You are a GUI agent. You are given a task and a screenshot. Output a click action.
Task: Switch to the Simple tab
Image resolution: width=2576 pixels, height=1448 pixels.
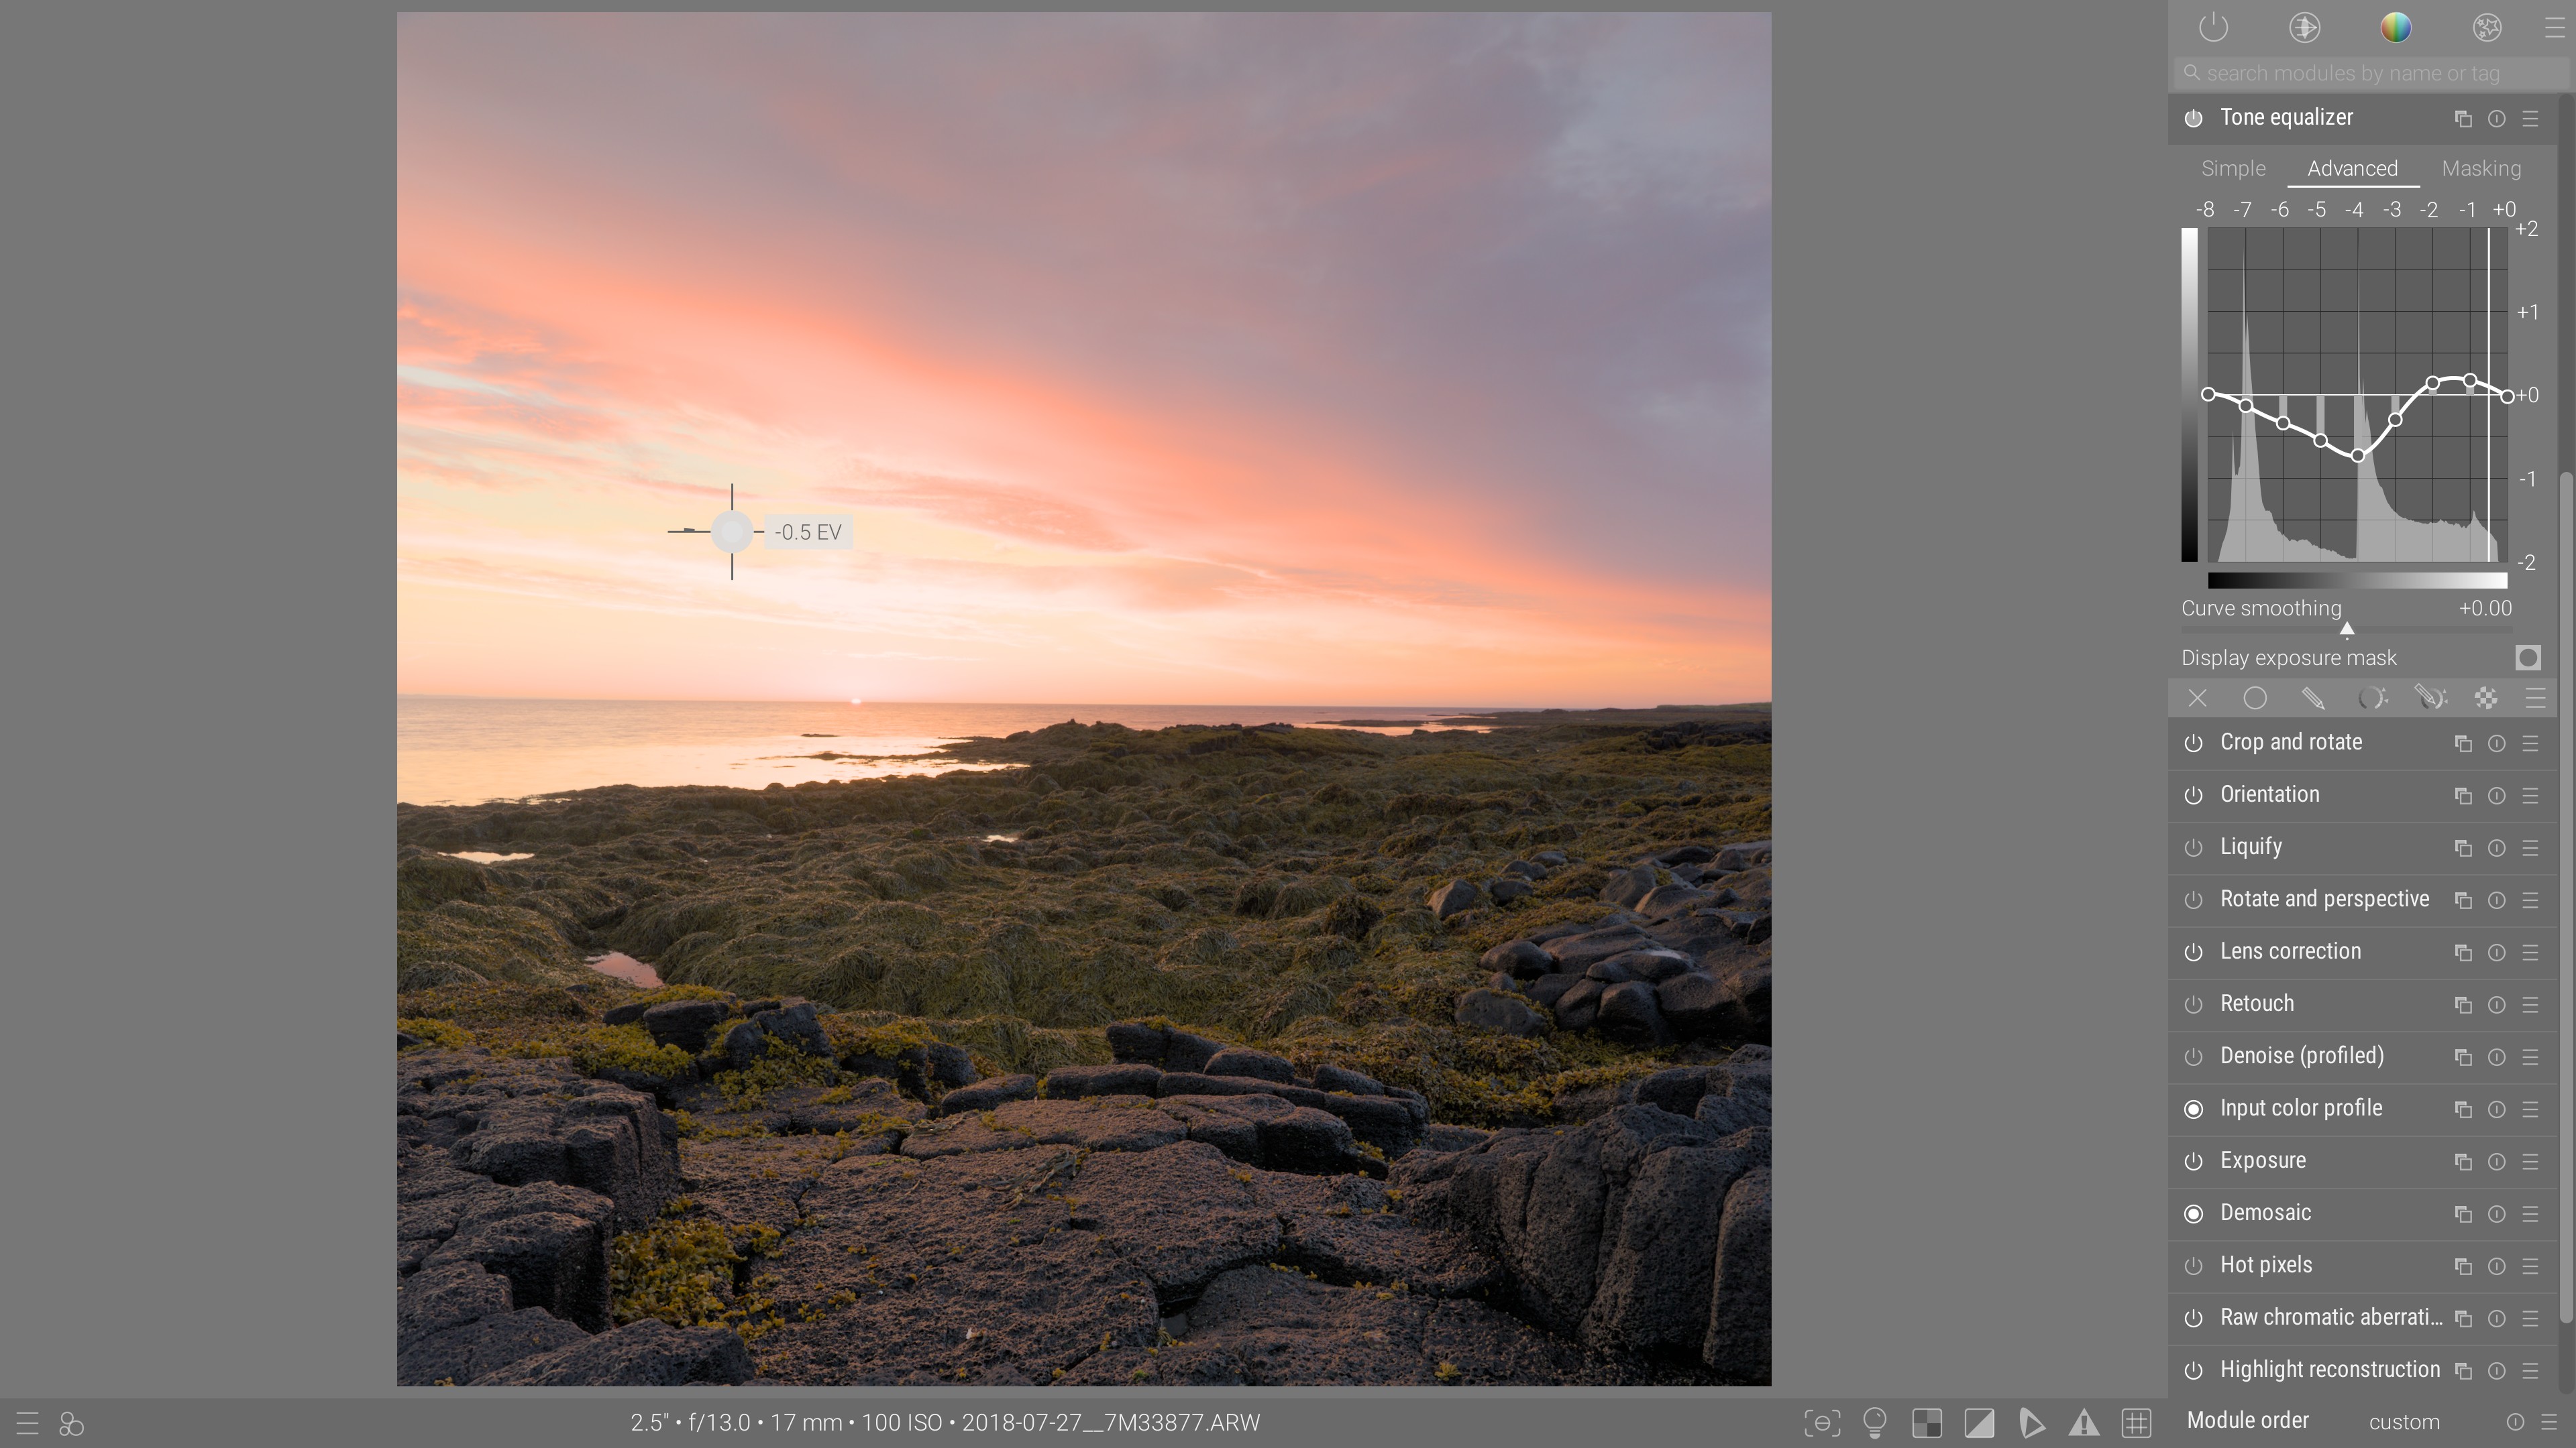[2233, 168]
